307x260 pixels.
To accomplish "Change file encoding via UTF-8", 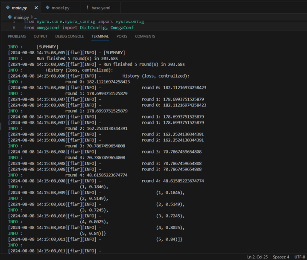I will (300, 257).
